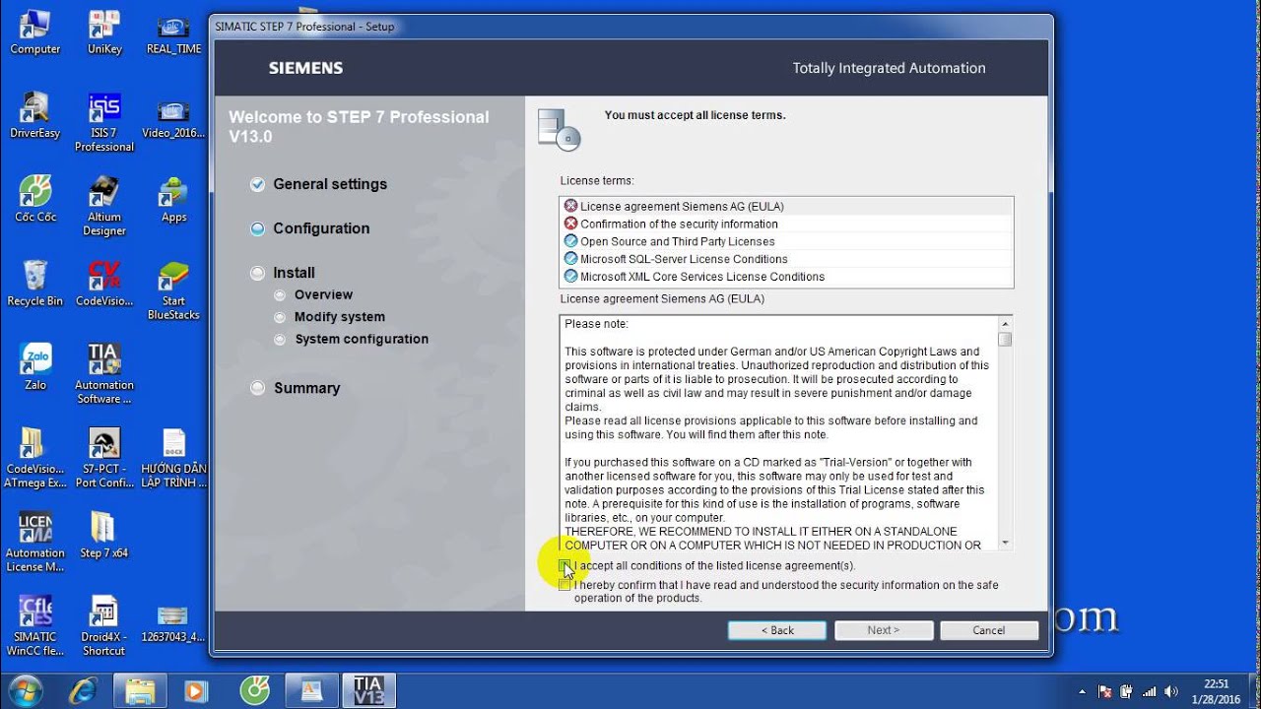Click the license text scroll up arrow
Image resolution: width=1261 pixels, height=709 pixels.
pyautogui.click(x=1005, y=324)
